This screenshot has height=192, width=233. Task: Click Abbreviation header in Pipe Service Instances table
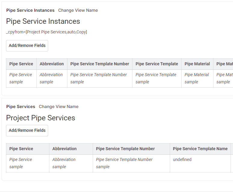coord(52,64)
